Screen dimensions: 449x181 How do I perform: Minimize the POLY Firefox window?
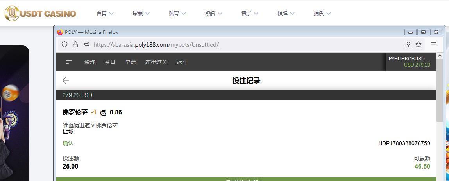pos(410,32)
